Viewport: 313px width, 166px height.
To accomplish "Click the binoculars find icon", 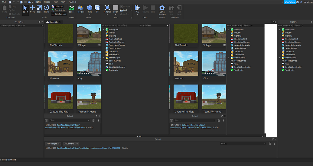I will (x=29, y=2).
